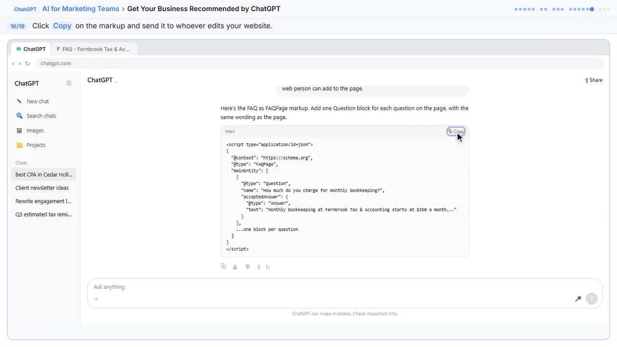Click '...one block per question' code line
This screenshot has width=617, height=347.
coord(267,229)
